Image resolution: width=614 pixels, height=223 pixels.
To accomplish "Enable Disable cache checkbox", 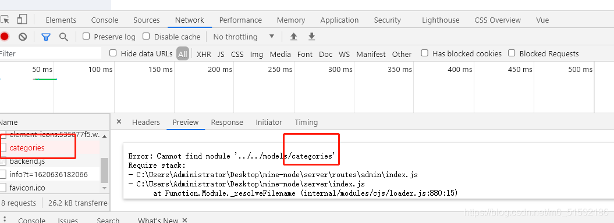I will [x=146, y=37].
